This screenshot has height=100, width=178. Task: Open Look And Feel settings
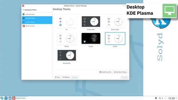(x=37, y=14)
